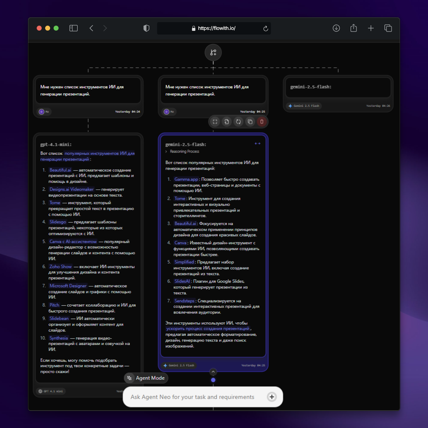Open the Simplified link
The image size is (428, 428).
click(x=184, y=262)
